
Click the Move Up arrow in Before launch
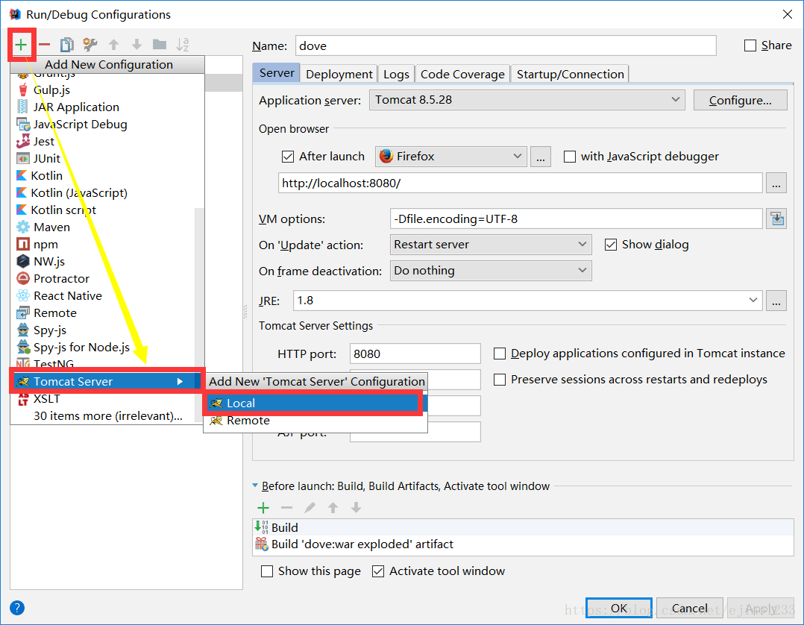pos(333,508)
